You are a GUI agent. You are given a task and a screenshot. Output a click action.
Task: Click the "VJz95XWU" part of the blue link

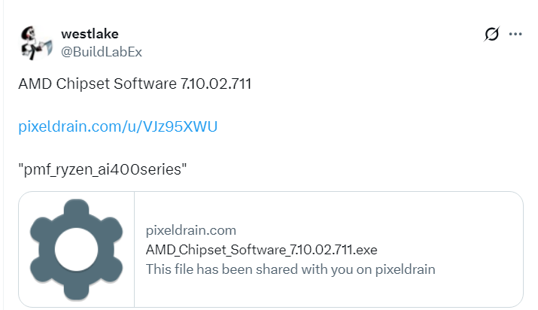coord(184,126)
